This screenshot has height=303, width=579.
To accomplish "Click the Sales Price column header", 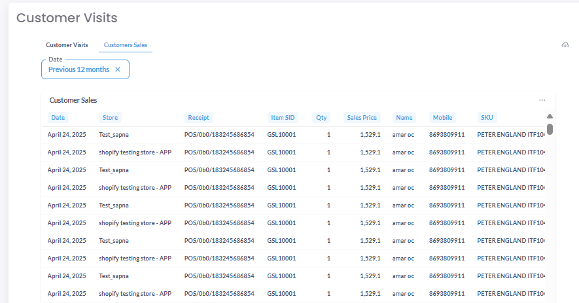I will [x=362, y=118].
